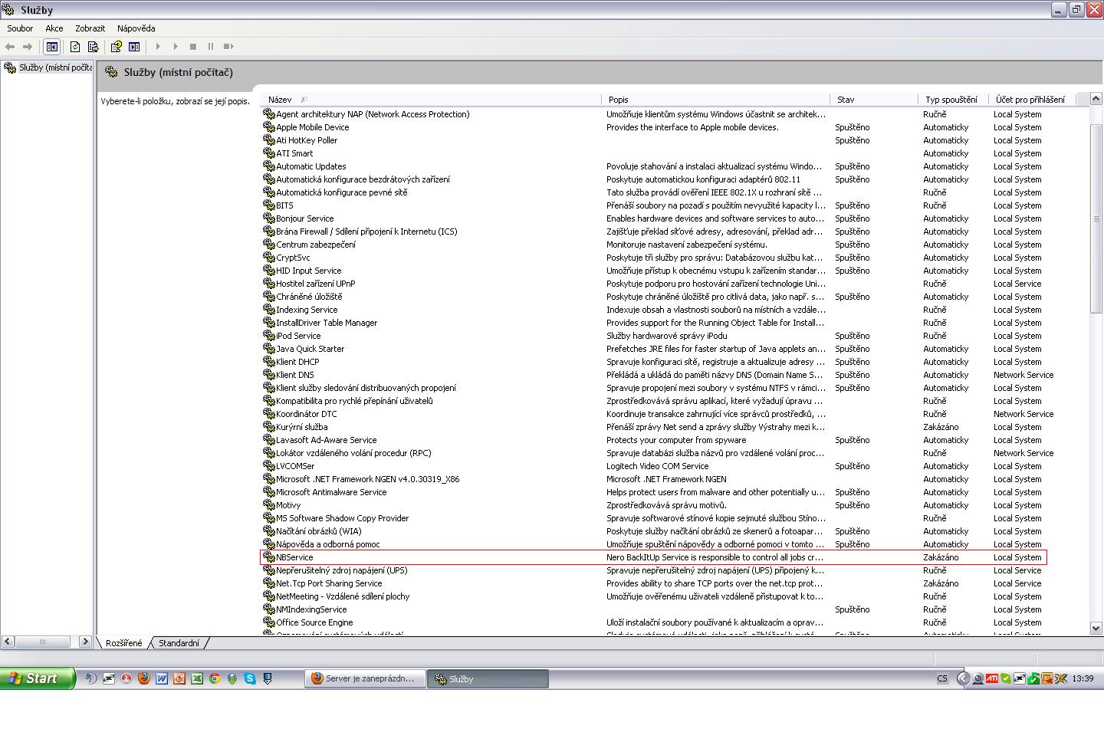Image resolution: width=1104 pixels, height=729 pixels.
Task: Click the Start button
Action: [37, 678]
